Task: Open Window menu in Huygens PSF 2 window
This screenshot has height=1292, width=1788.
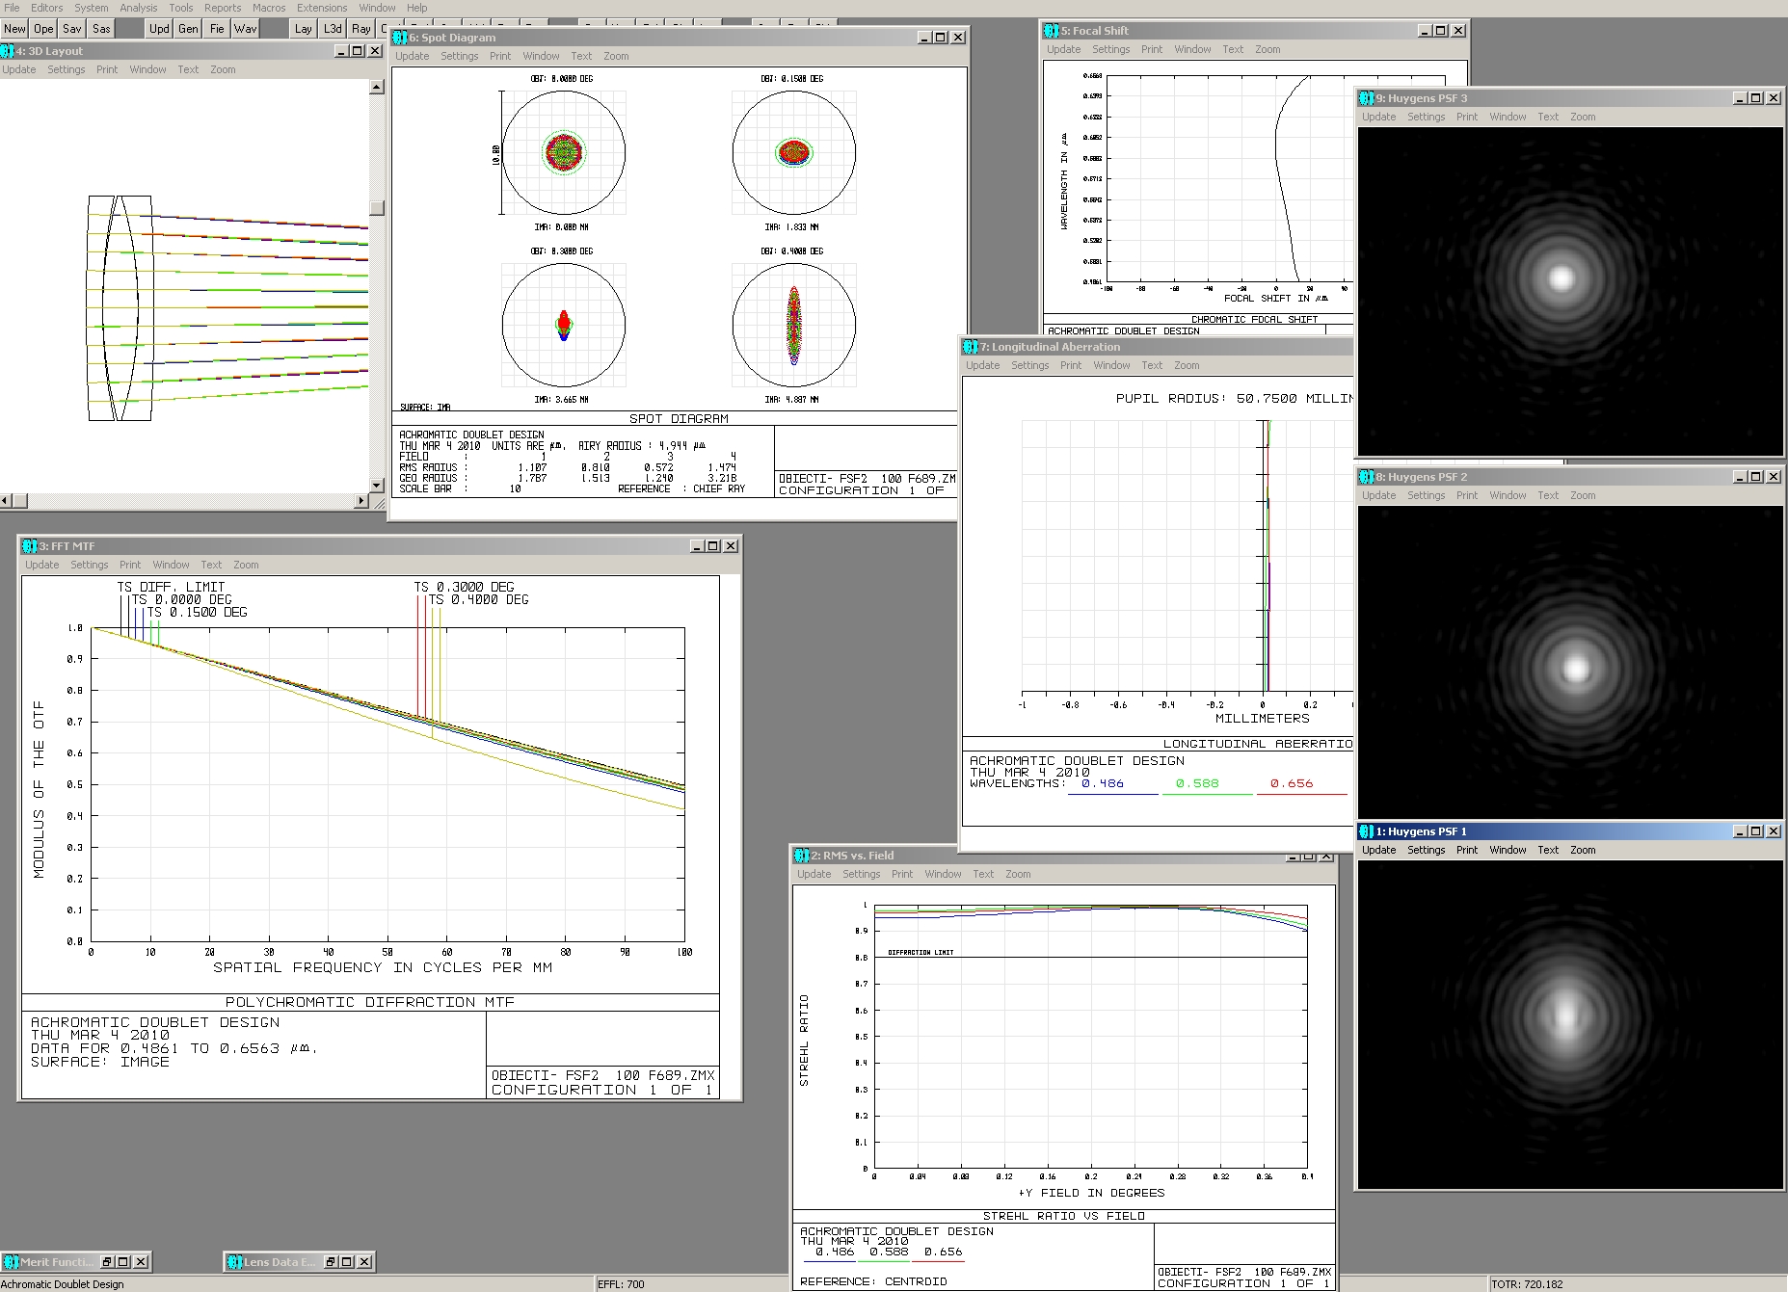Action: coord(1508,495)
